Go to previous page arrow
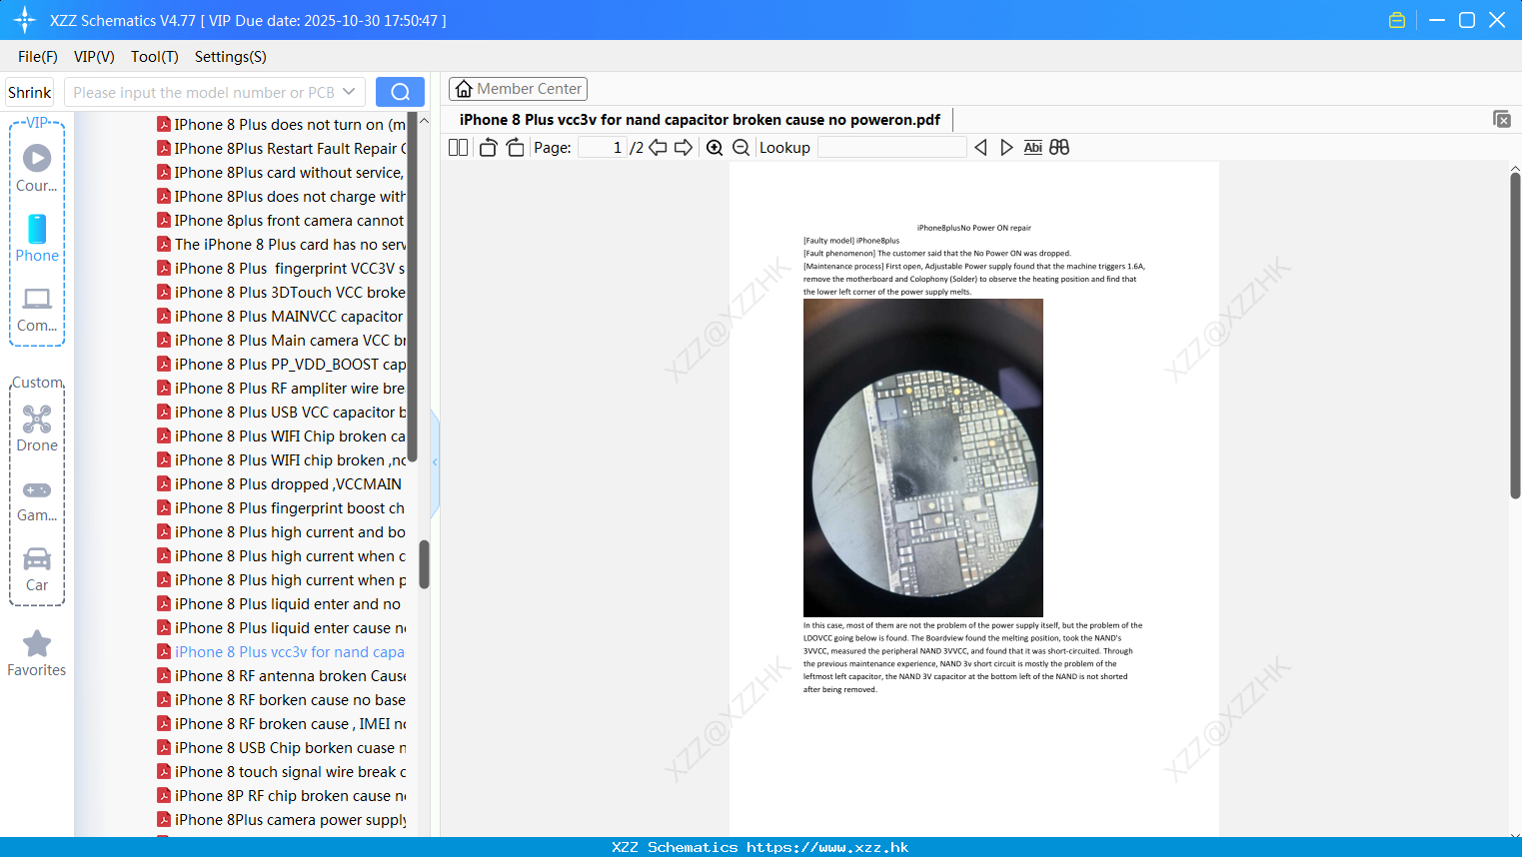Viewport: 1522px width, 857px height. click(658, 148)
